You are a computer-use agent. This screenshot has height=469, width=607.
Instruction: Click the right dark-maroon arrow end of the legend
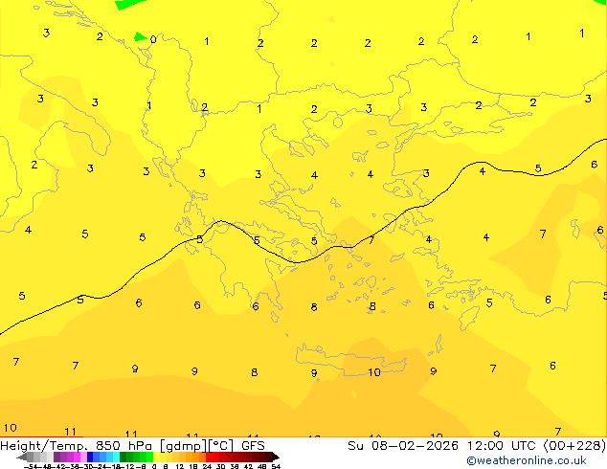275,457
